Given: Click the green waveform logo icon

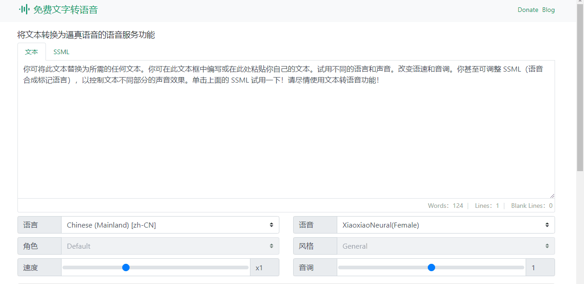Looking at the screenshot, I should tap(23, 10).
